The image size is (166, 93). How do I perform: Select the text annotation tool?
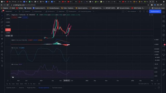tap(2, 29)
